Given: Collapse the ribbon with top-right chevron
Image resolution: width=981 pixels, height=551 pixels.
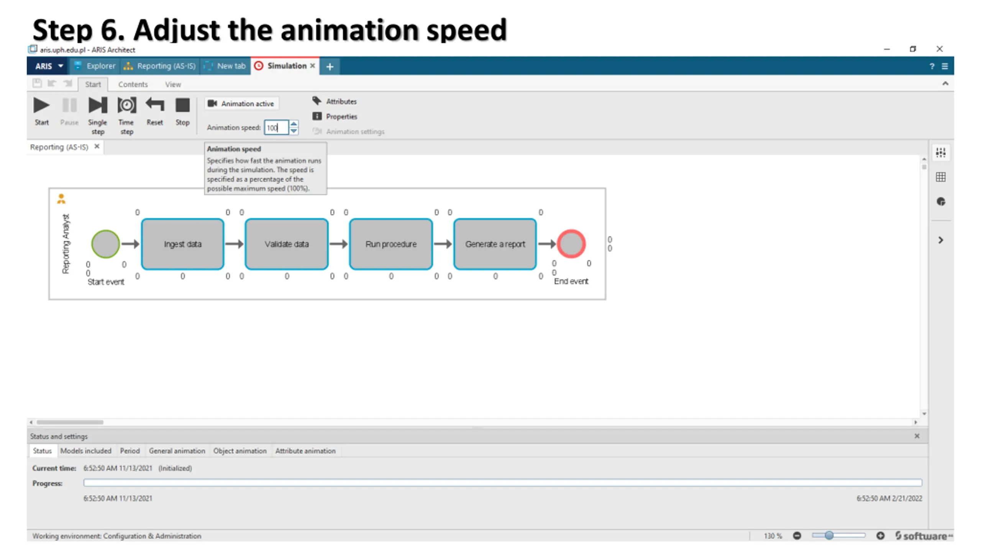Looking at the screenshot, I should (x=945, y=84).
